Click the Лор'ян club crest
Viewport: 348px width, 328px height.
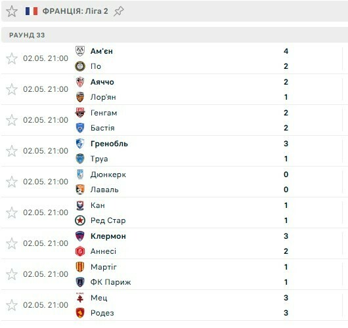click(80, 97)
